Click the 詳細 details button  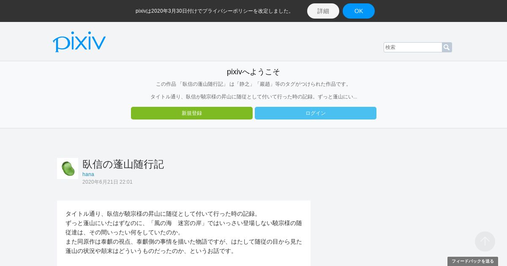pos(323,11)
